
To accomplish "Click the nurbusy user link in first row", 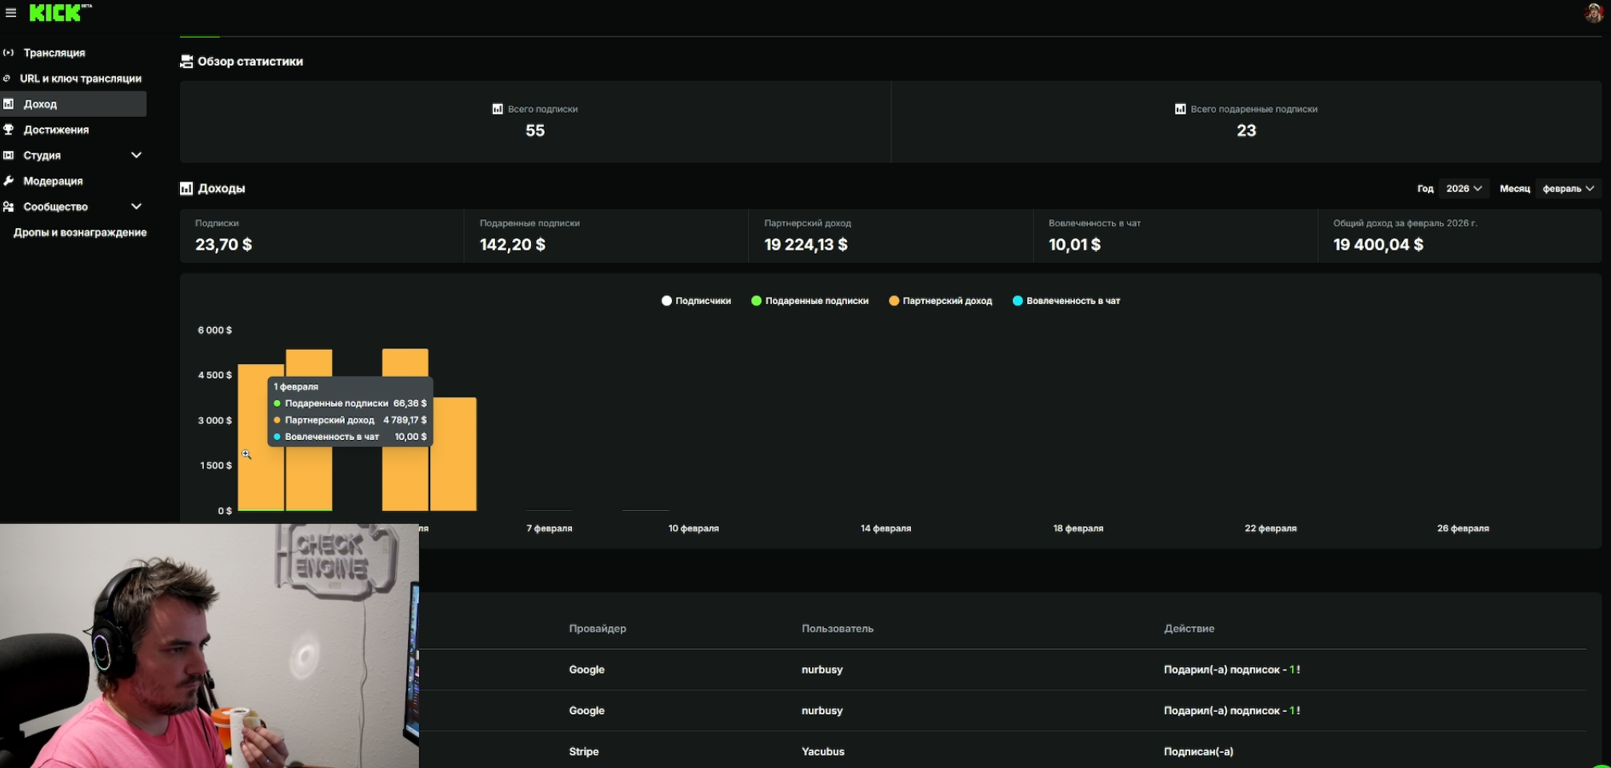I will (821, 670).
